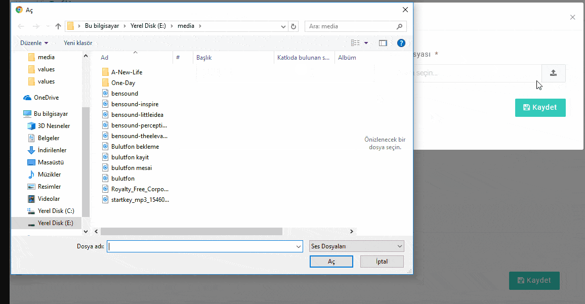Click the search magnifier icon
The width and height of the screenshot is (585, 304).
(400, 26)
